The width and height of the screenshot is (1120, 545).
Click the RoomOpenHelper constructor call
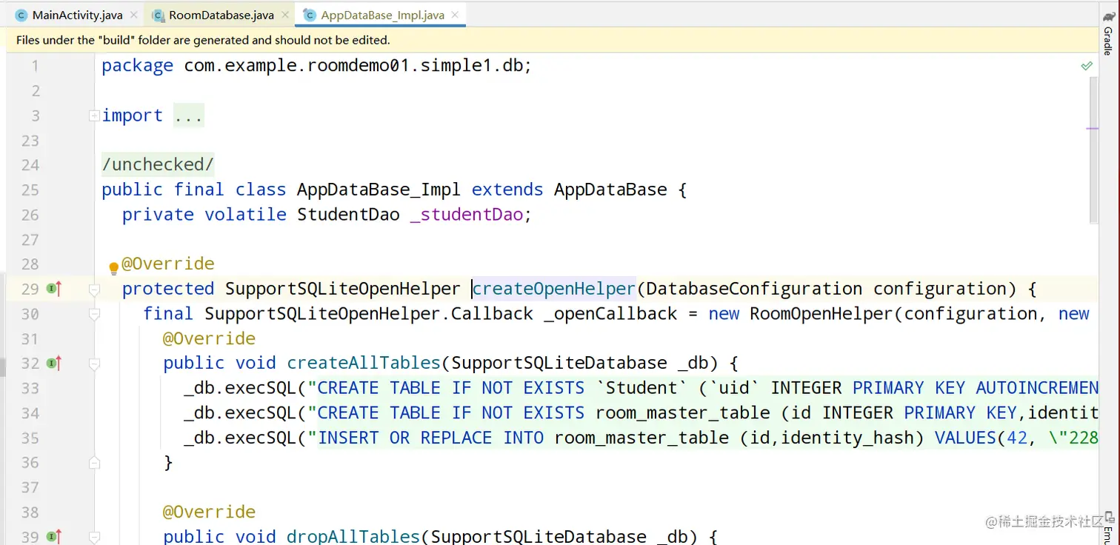point(822,314)
